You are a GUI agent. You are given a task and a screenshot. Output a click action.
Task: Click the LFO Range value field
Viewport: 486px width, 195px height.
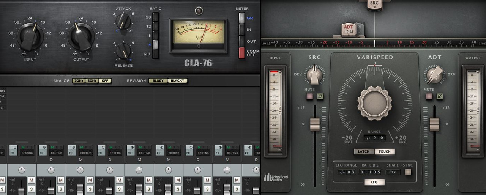pyautogui.click(x=346, y=172)
